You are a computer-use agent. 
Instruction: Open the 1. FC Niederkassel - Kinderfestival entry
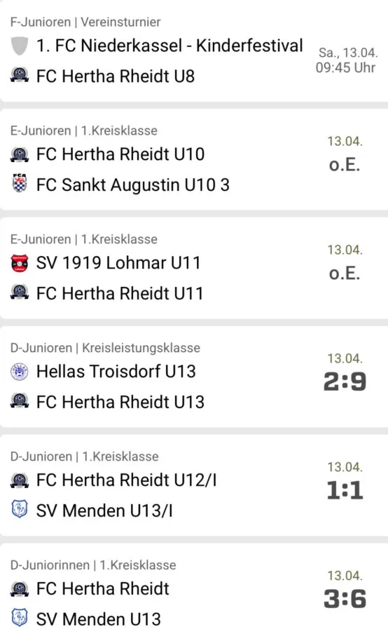click(x=169, y=46)
